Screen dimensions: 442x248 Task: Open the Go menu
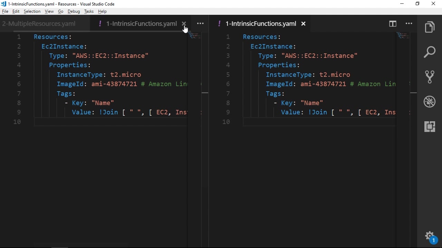(61, 11)
